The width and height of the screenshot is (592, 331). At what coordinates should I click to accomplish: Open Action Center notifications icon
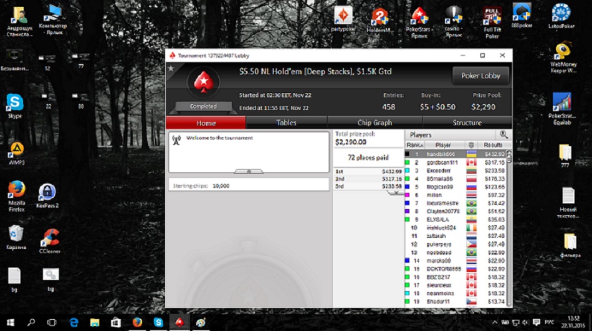tap(537, 322)
